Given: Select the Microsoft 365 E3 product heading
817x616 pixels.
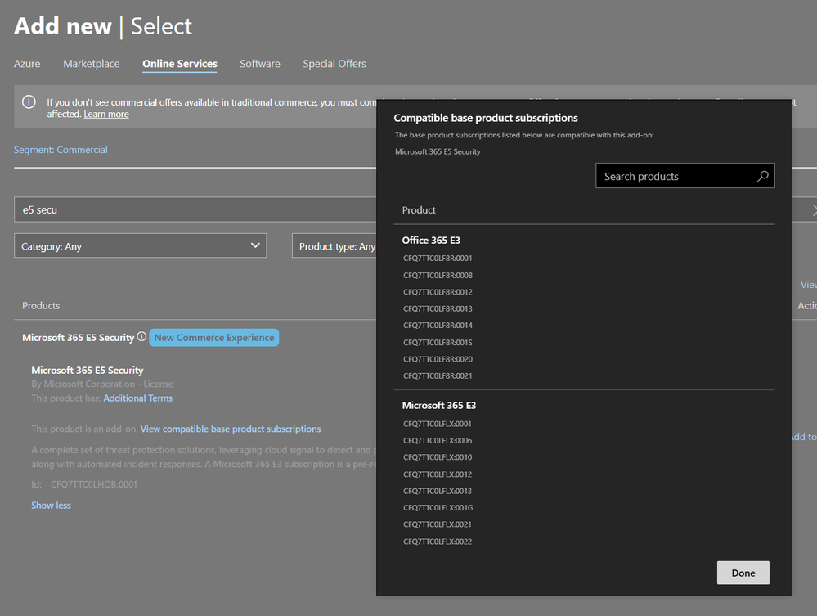Looking at the screenshot, I should (438, 406).
